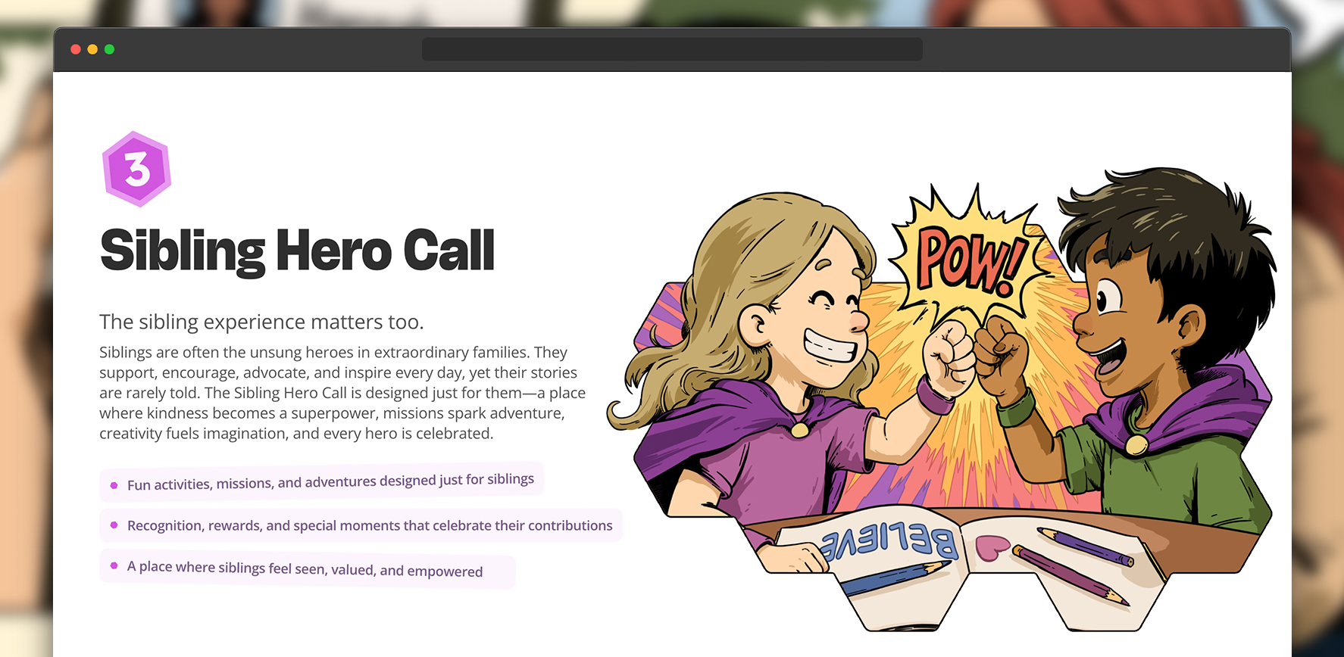The width and height of the screenshot is (1344, 657).
Task: Click the fist-bump siblings comic illustration
Action: coord(942,399)
